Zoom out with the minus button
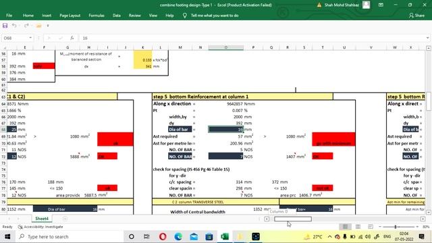The height and width of the screenshot is (243, 432). 380,227
